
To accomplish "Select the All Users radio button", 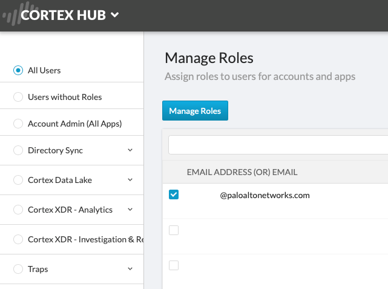I will pyautogui.click(x=18, y=70).
